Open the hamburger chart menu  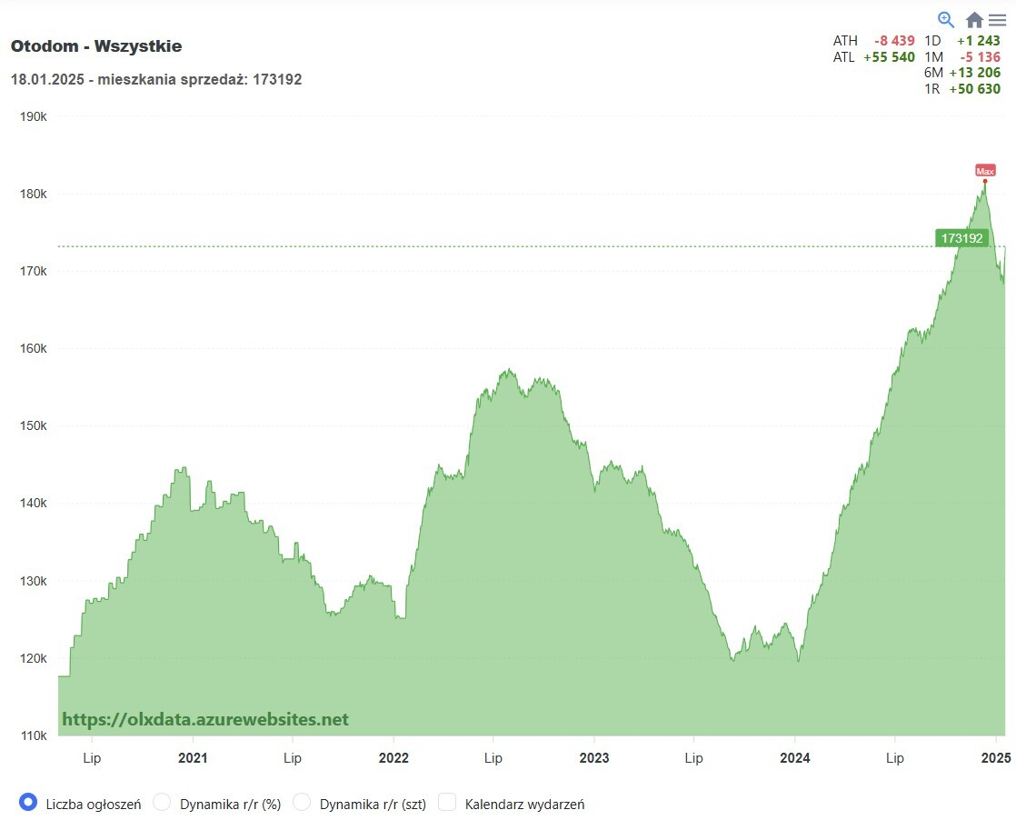[x=997, y=20]
